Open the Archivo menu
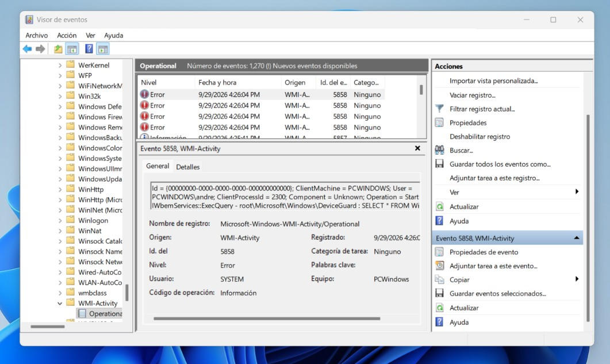Screen dimensions: 610x364 (x=37, y=35)
